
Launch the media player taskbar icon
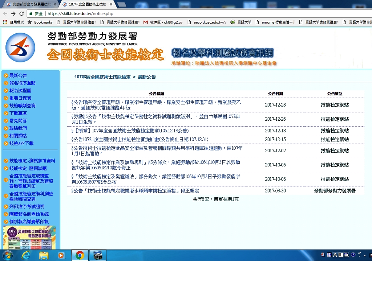click(x=62, y=255)
